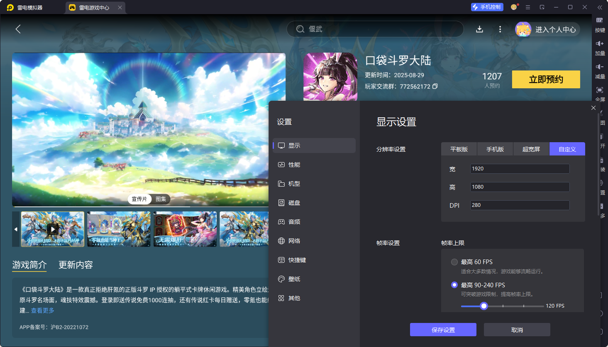Viewport: 608px width, 347px height.
Task: Click the 高 field showing 1080
Action: point(520,187)
